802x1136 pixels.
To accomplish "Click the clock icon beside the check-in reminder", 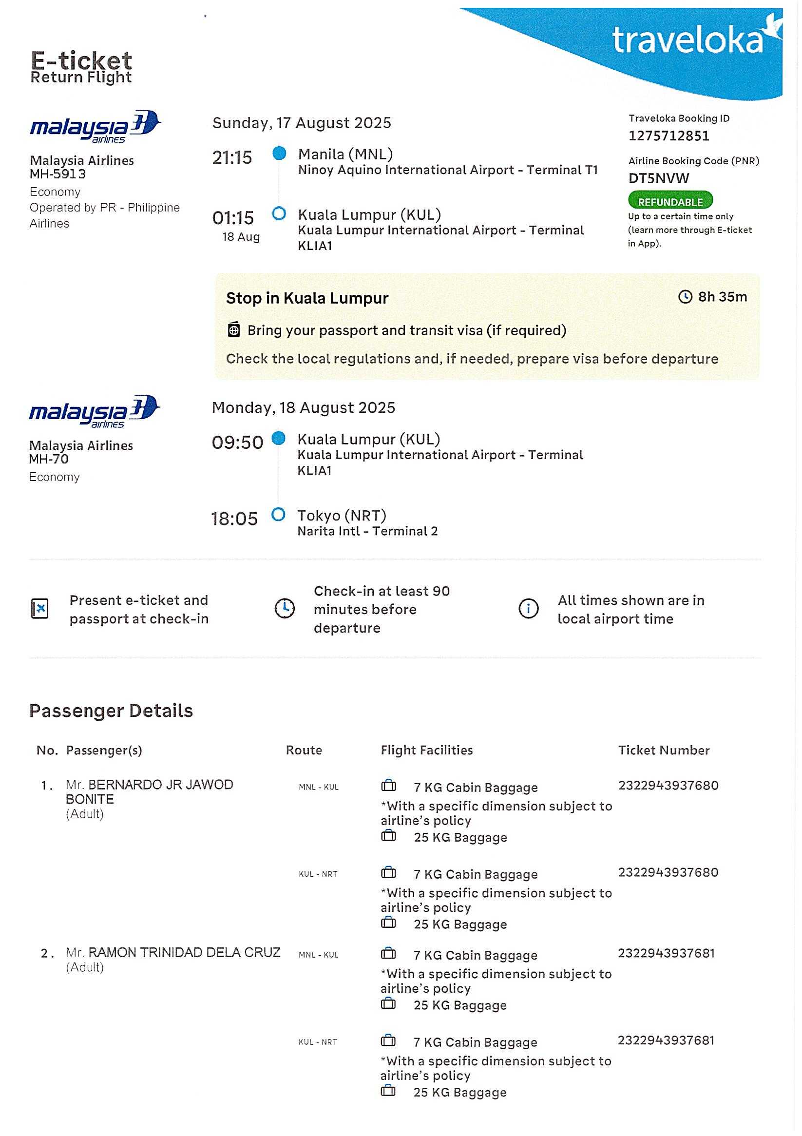I will pos(285,609).
